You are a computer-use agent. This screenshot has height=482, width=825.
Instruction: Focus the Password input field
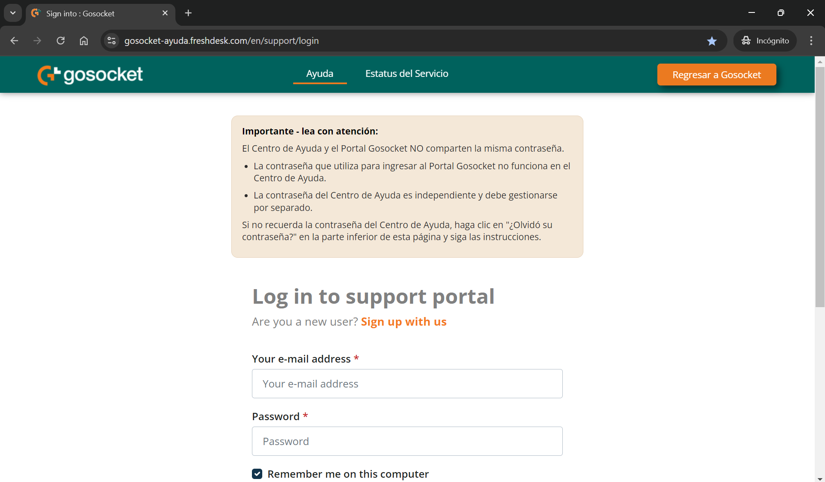tap(407, 441)
